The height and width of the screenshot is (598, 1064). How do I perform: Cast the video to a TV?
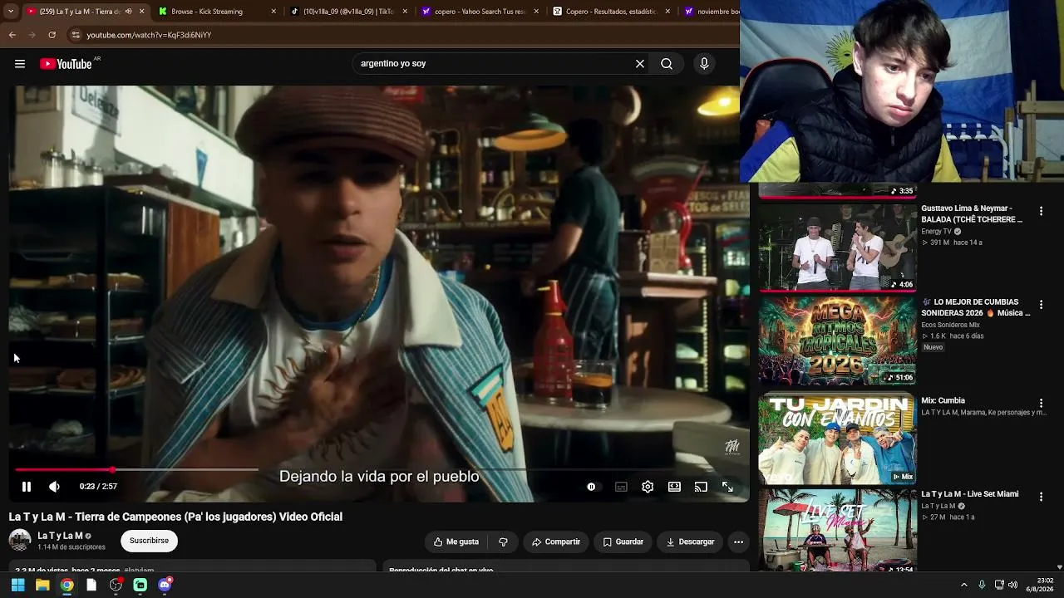(701, 487)
